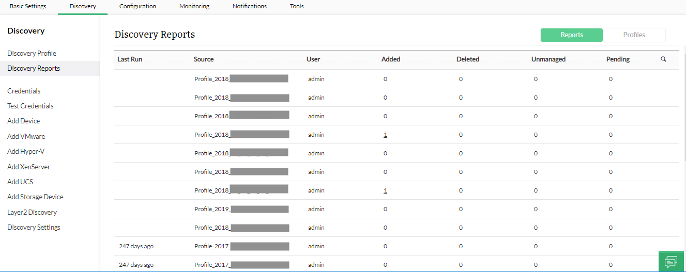Click the Added column header
This screenshot has width=686, height=272.
click(391, 59)
